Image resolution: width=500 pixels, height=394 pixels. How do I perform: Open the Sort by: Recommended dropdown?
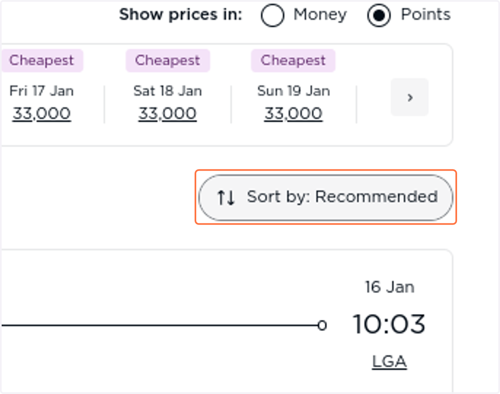pyautogui.click(x=326, y=197)
